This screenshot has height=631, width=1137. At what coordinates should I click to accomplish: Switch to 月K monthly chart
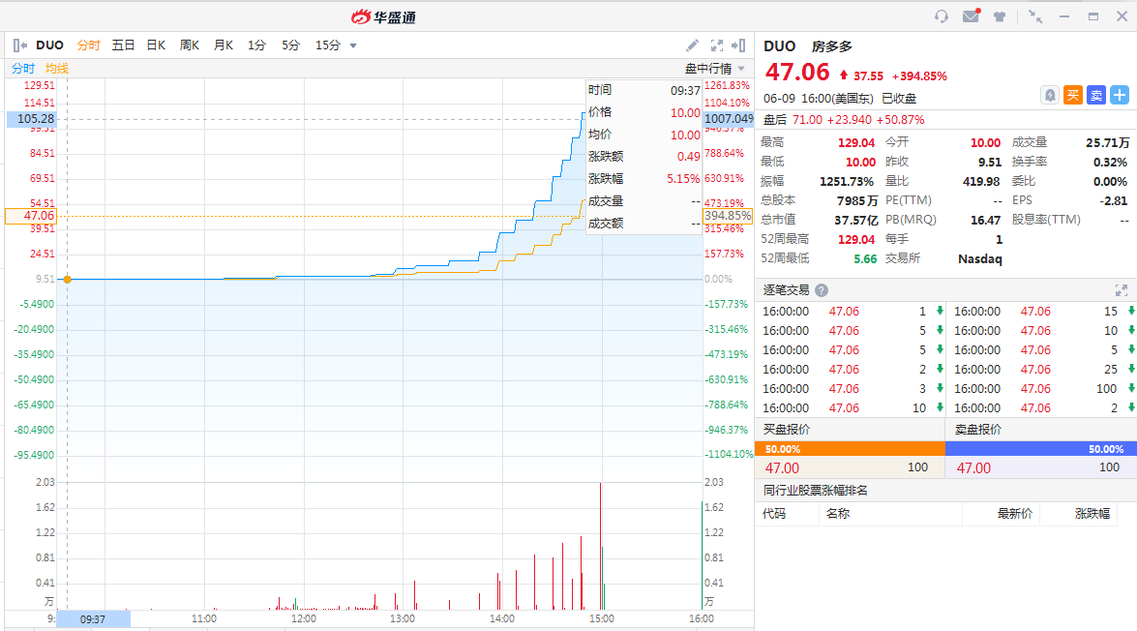[x=224, y=45]
